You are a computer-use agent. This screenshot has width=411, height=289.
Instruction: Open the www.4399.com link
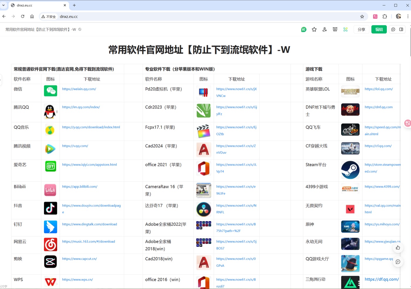[382, 187]
